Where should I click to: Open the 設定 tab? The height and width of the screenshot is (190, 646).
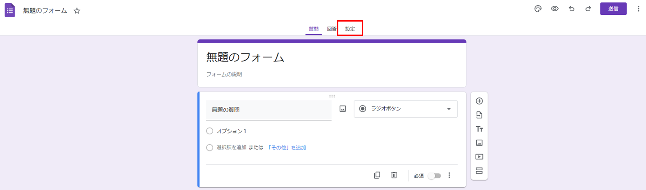click(x=350, y=29)
